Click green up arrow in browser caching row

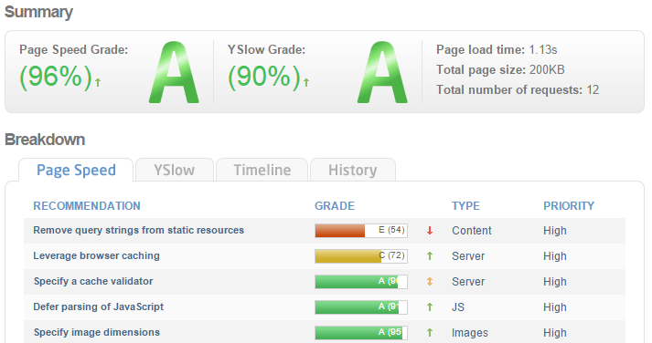(430, 256)
